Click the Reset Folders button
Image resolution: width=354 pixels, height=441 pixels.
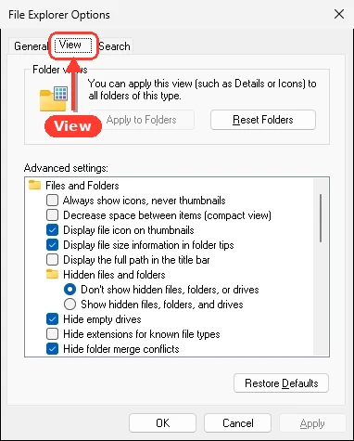tap(263, 120)
